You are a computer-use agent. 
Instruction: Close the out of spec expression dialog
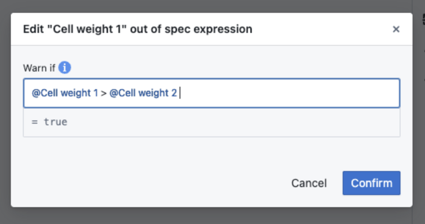(x=396, y=29)
